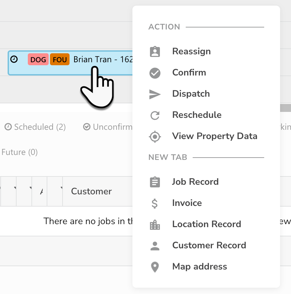Click the Invoice dollar sign icon
The height and width of the screenshot is (294, 291).
tap(155, 203)
